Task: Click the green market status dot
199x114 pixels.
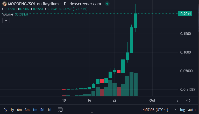Action: [x=107, y=4]
